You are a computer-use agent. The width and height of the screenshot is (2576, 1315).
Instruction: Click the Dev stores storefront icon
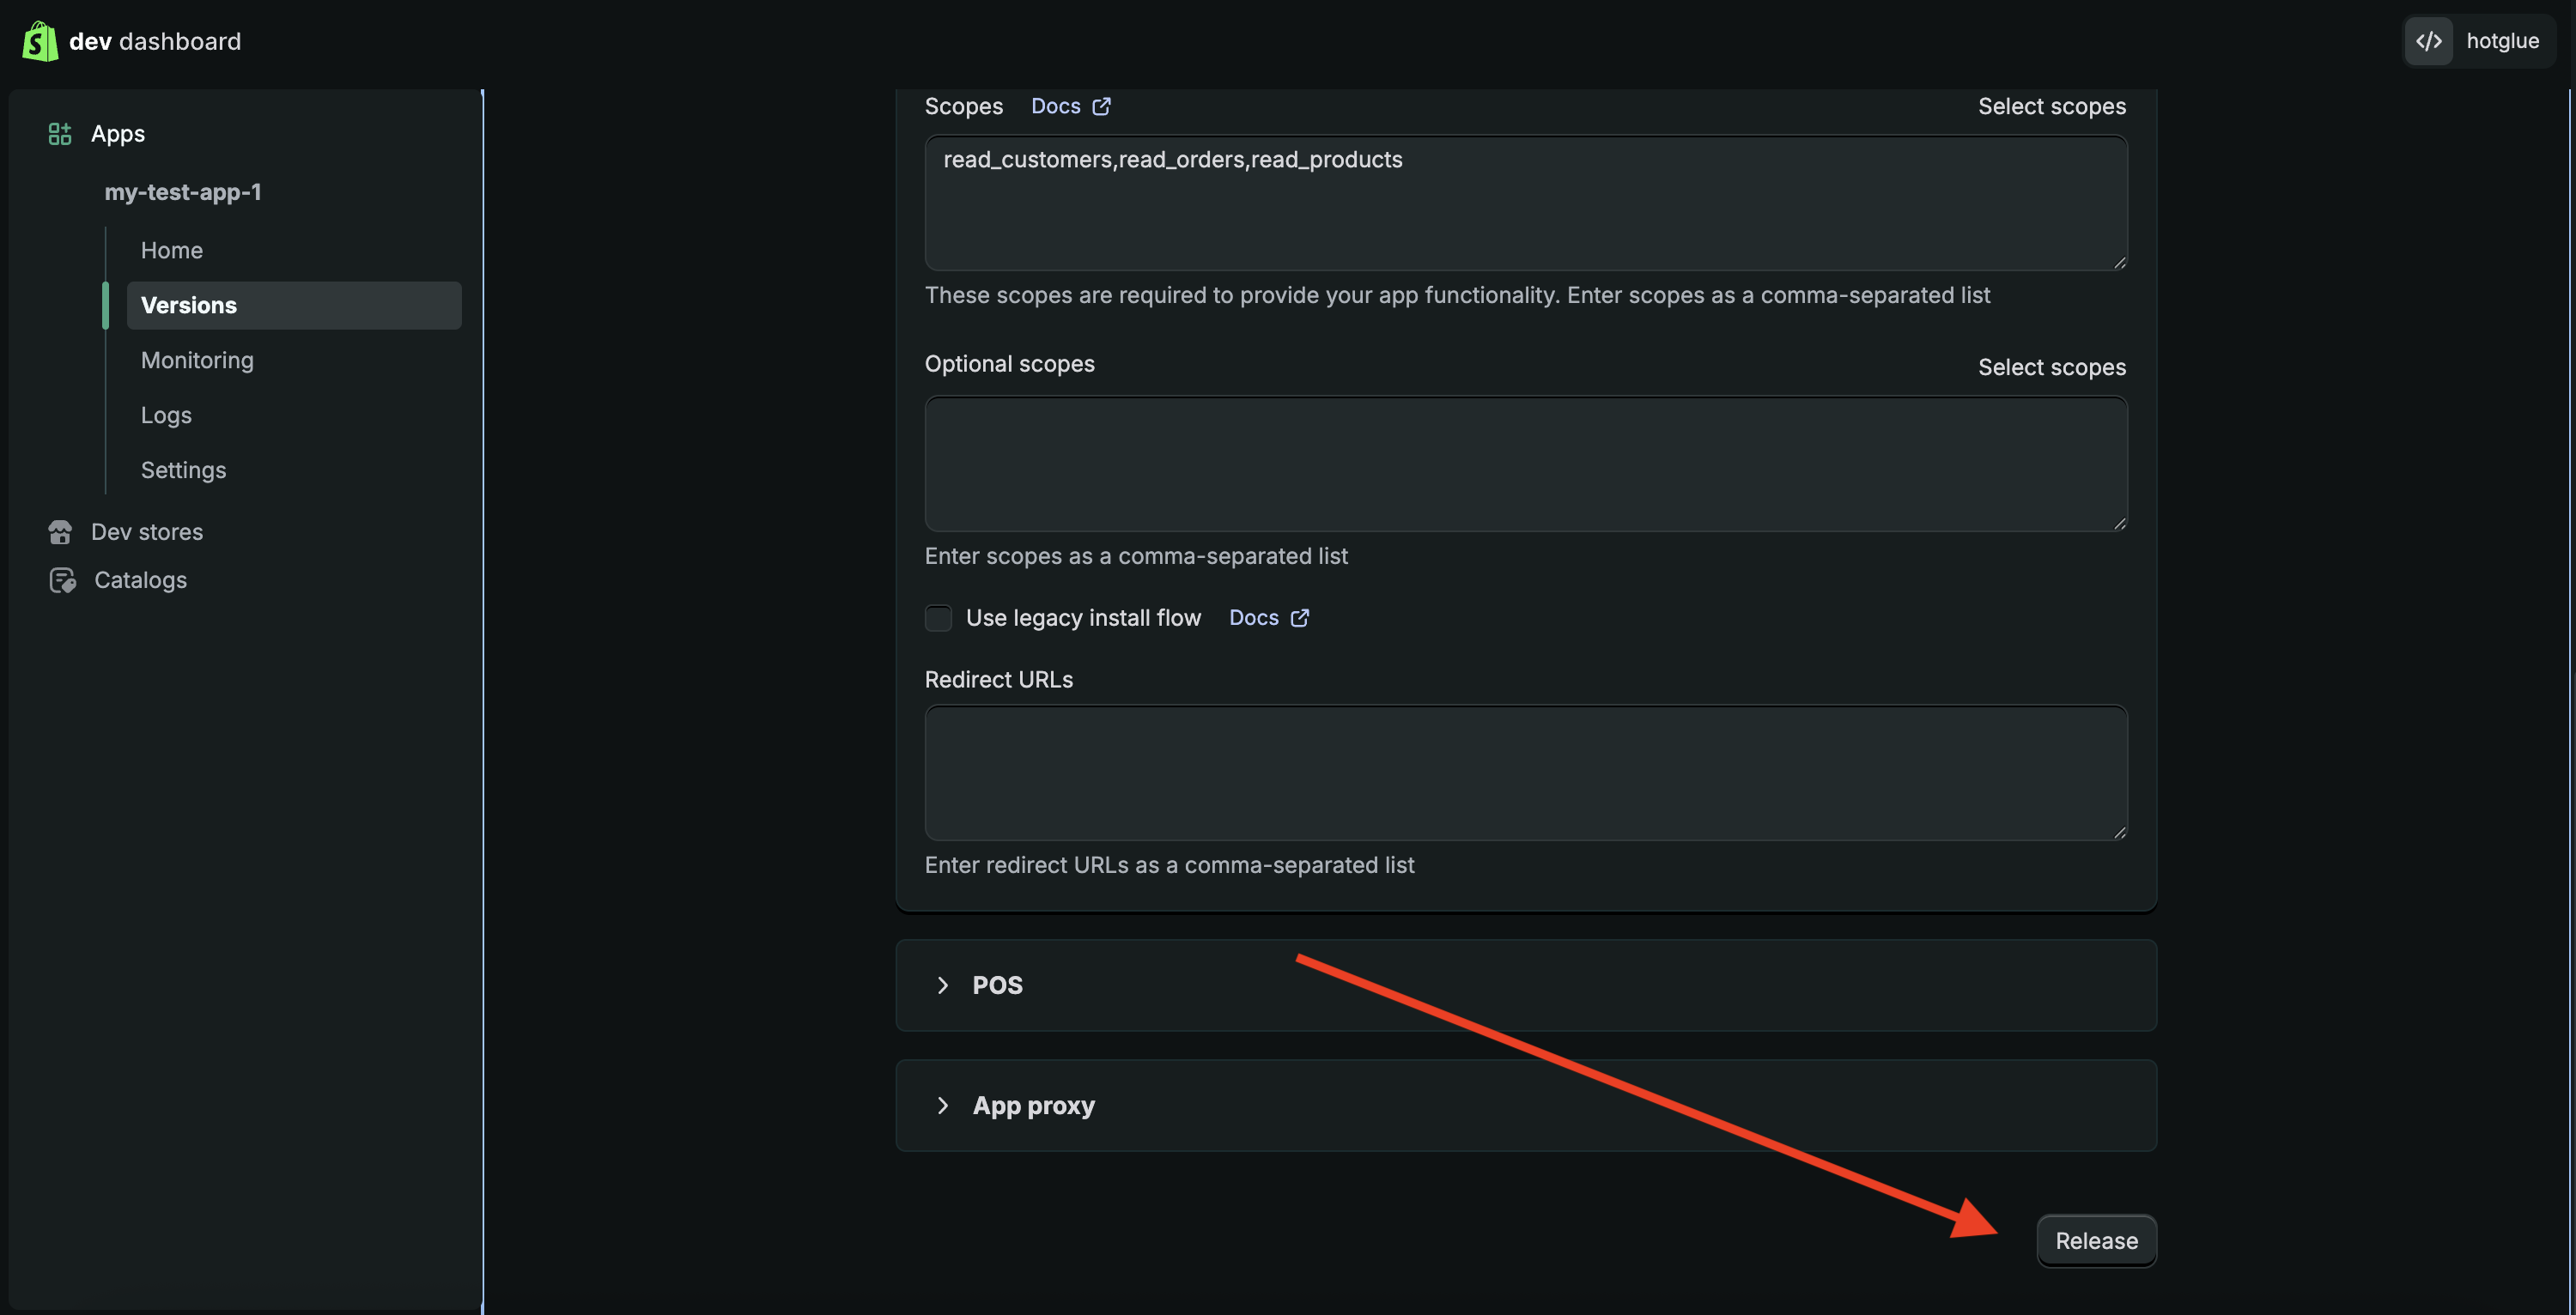click(x=60, y=532)
